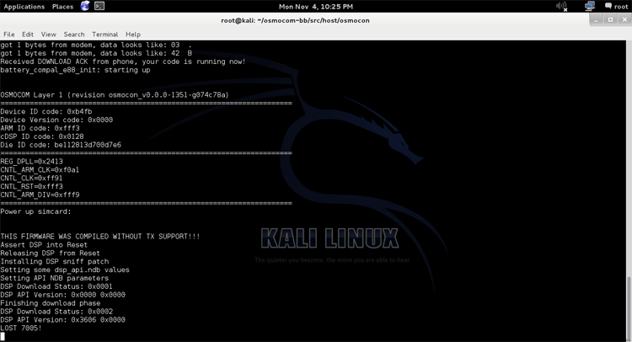Open the terminal Search menu
The width and height of the screenshot is (632, 342).
click(74, 35)
